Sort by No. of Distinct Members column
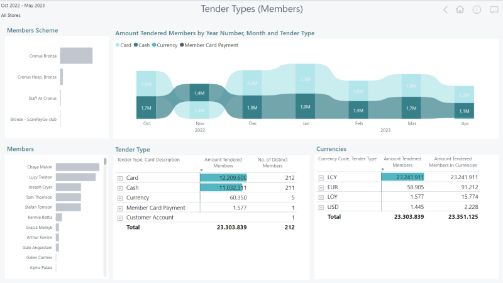Image resolution: width=503 pixels, height=283 pixels. [273, 163]
